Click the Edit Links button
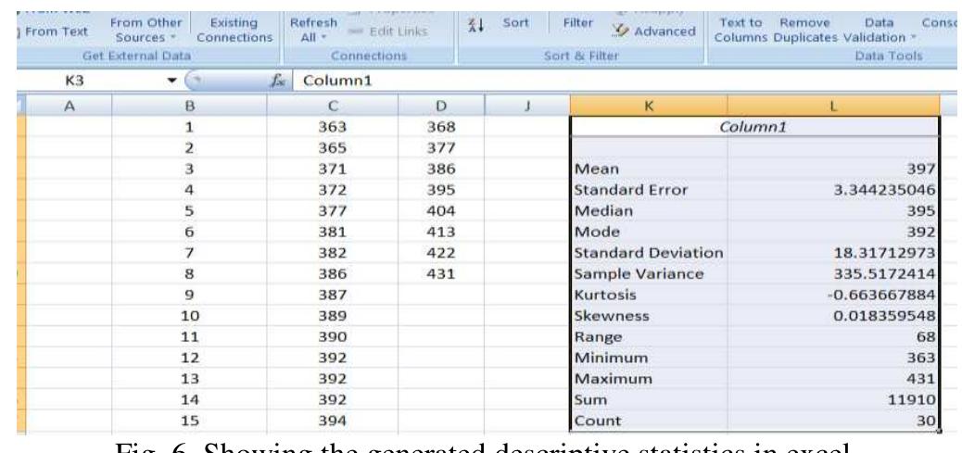Image resolution: width=962 pixels, height=453 pixels. [387, 31]
